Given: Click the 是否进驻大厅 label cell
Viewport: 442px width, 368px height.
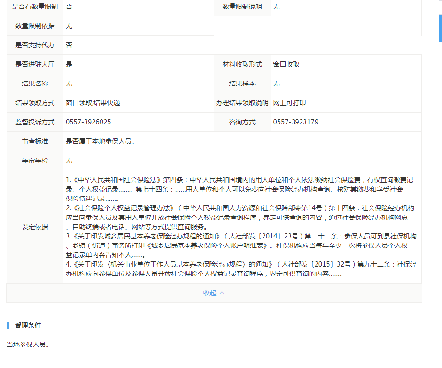Looking at the screenshot, I should [x=35, y=64].
